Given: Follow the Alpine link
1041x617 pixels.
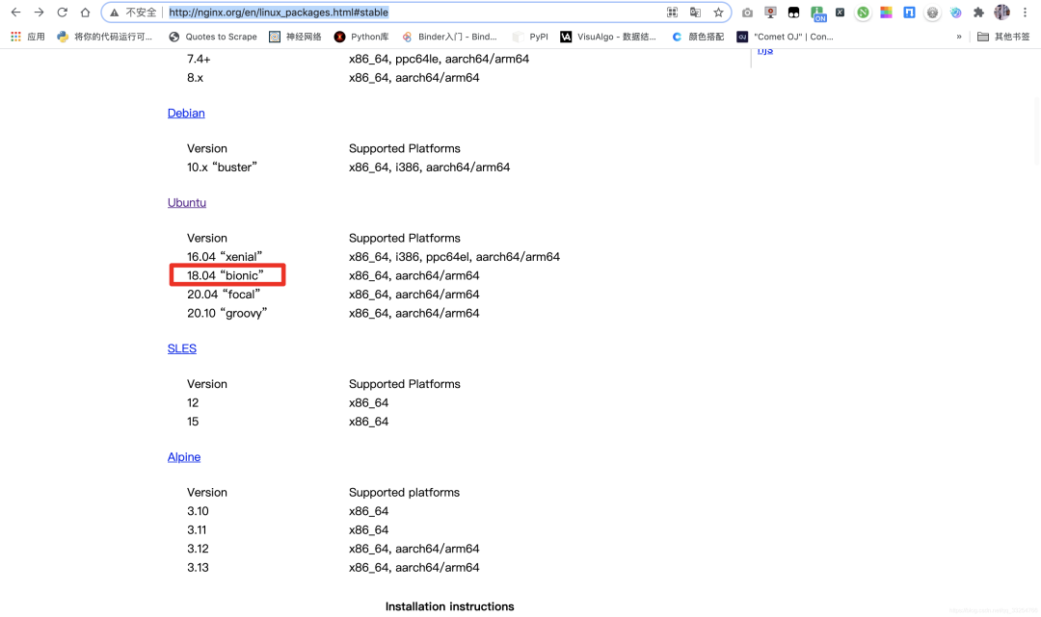Looking at the screenshot, I should point(184,456).
